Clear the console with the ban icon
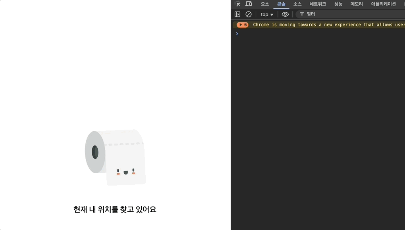This screenshot has height=230, width=405. (249, 14)
